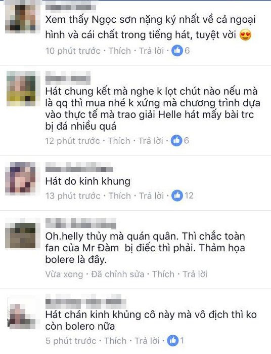Click Thích on the 10 phút trước comment
The image size is (271, 354).
[120, 51]
